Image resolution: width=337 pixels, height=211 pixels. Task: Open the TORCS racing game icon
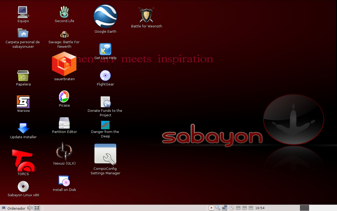point(23,160)
